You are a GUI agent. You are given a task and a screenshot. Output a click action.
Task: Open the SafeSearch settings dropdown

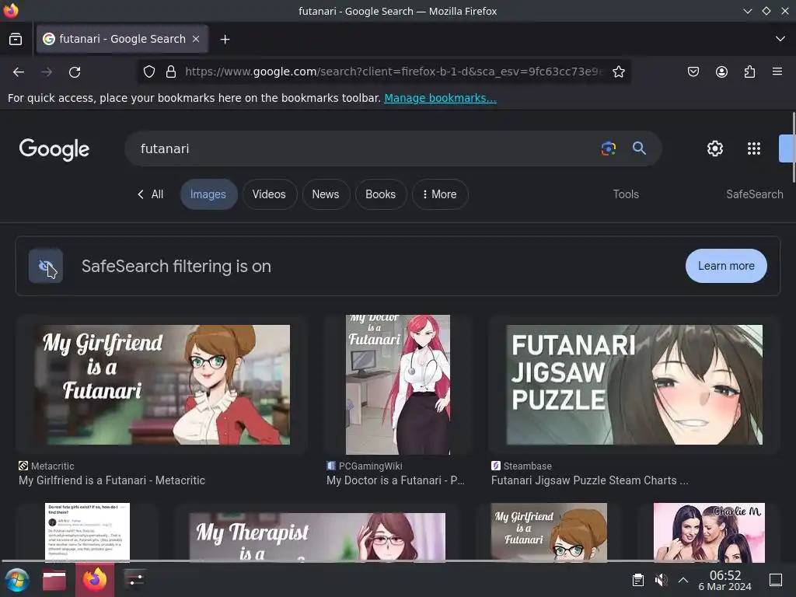[x=754, y=194]
